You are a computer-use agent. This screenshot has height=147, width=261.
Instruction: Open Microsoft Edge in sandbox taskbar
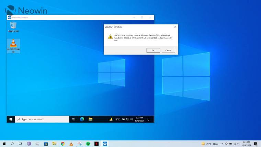pyautogui.click(x=82, y=119)
